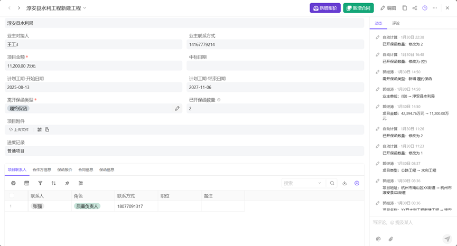The image size is (457, 246).
Task: Toggle the history clock icon
Action: 425,8
